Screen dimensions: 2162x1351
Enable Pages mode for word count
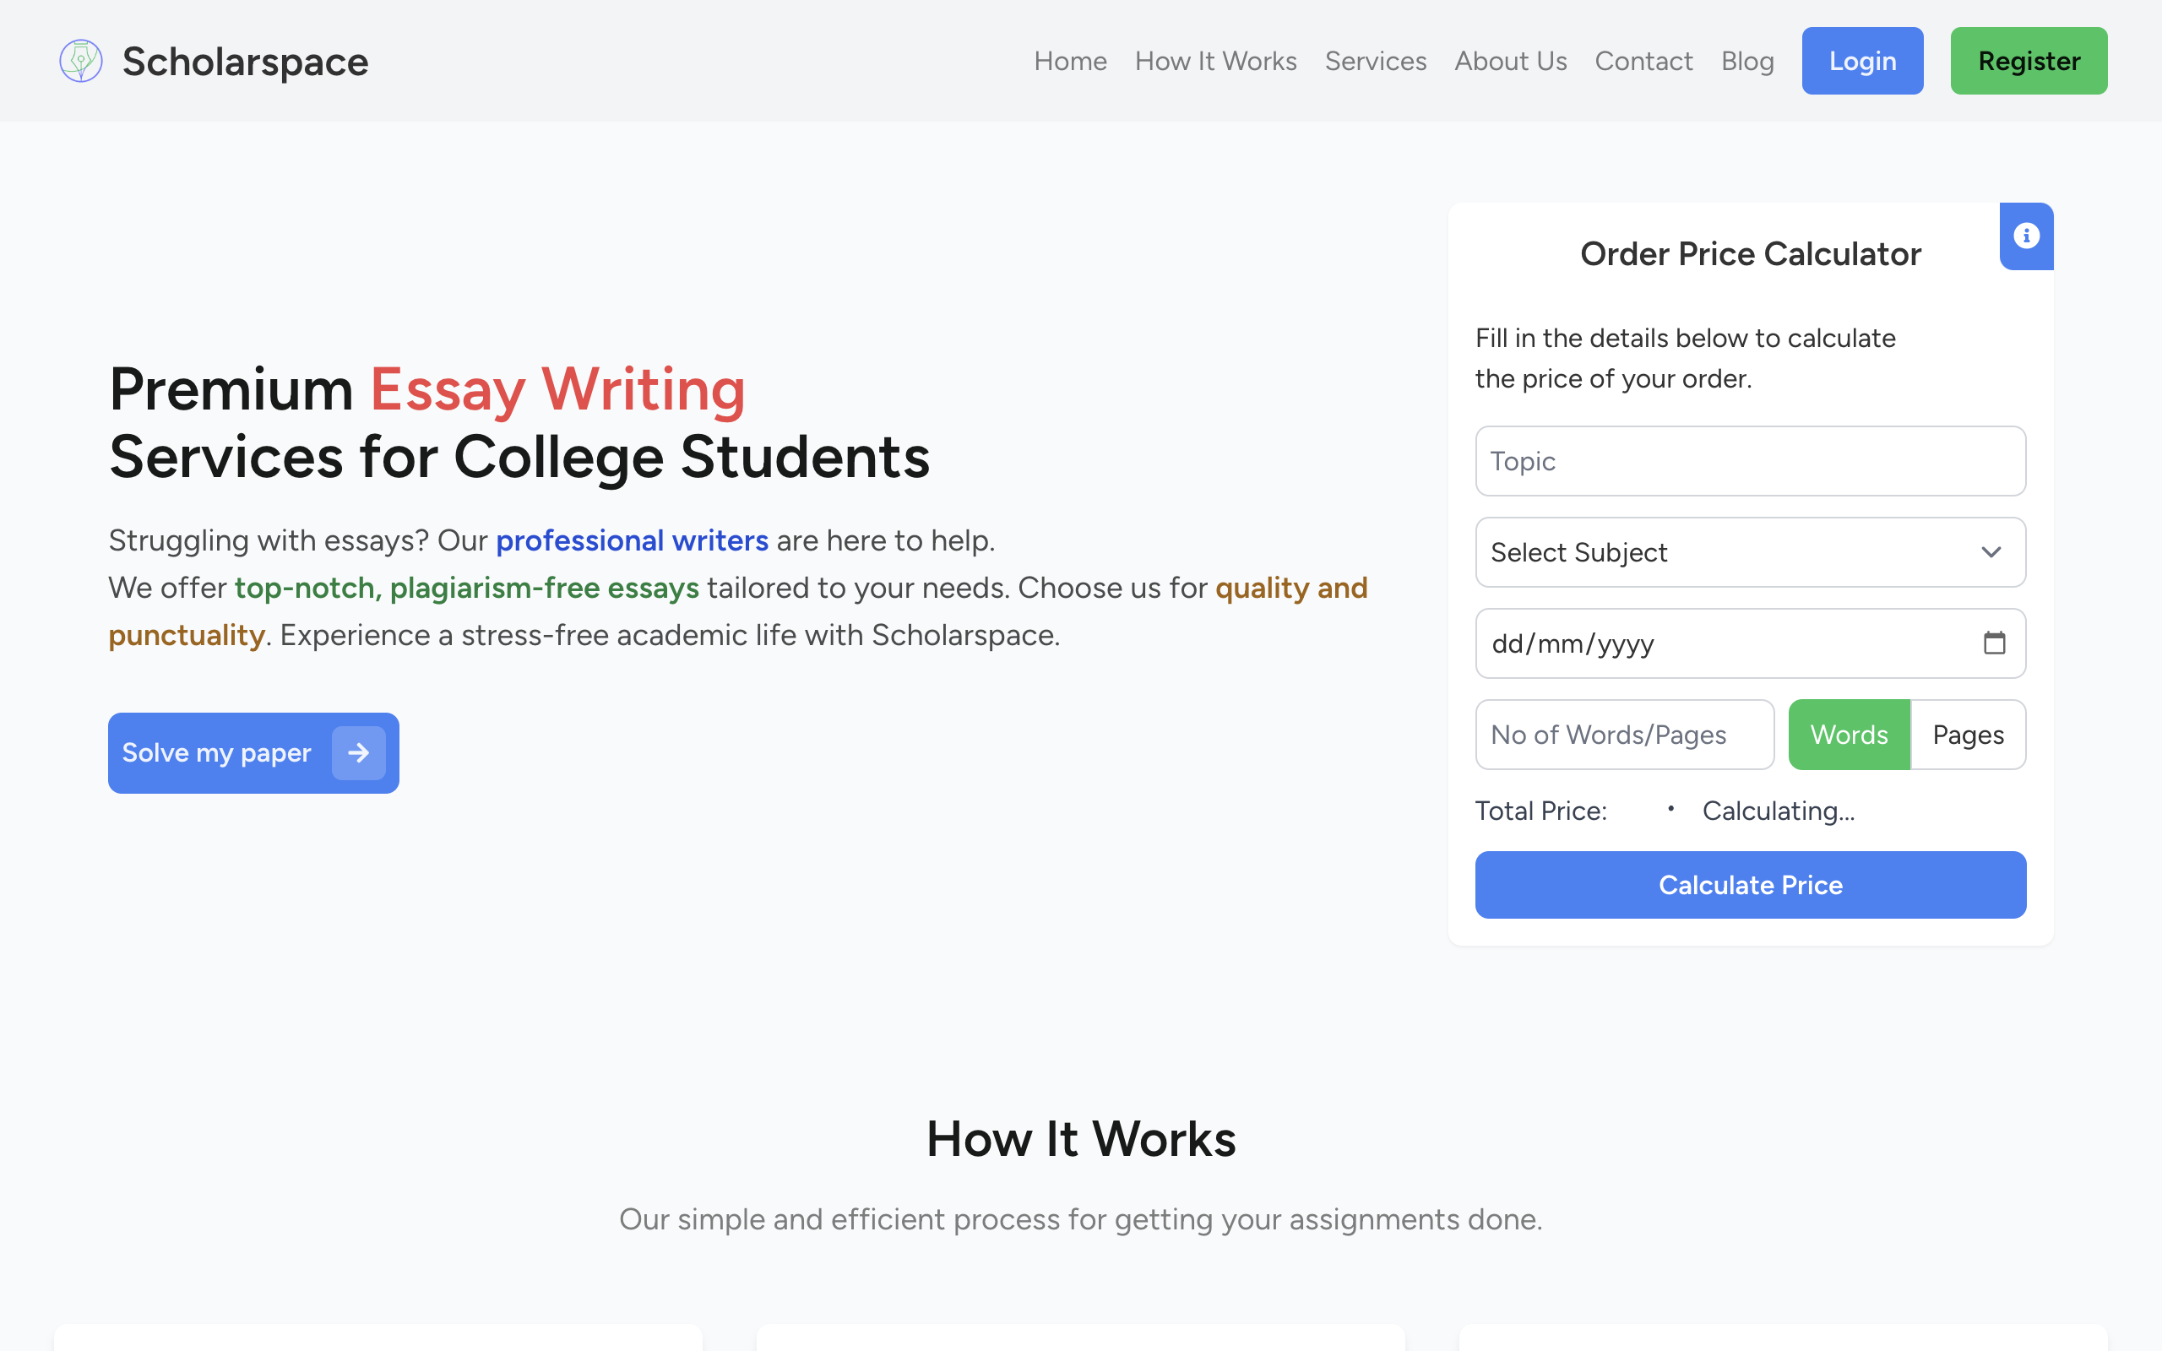[1968, 735]
